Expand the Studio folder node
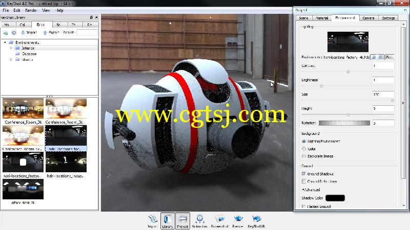The width and height of the screenshot is (410, 230). 11,60
